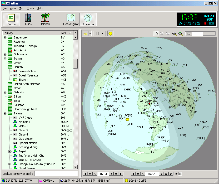Activate the Azimuthal map projection

coord(88,19)
